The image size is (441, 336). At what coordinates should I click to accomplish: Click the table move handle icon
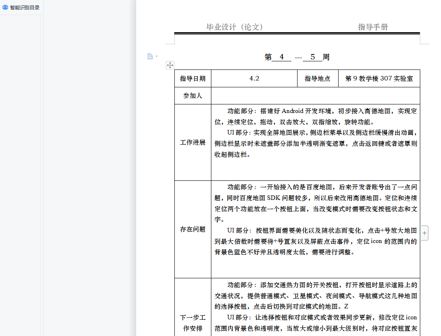170,65
